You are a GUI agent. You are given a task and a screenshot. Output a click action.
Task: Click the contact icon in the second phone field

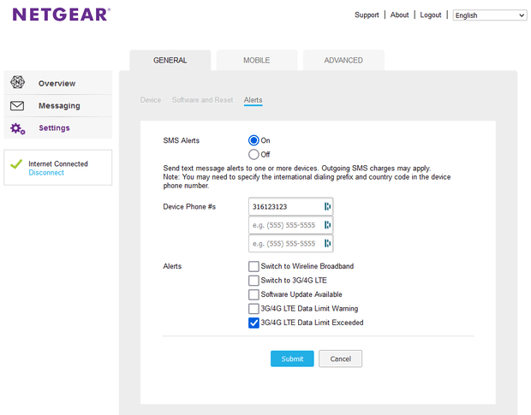pyautogui.click(x=327, y=225)
